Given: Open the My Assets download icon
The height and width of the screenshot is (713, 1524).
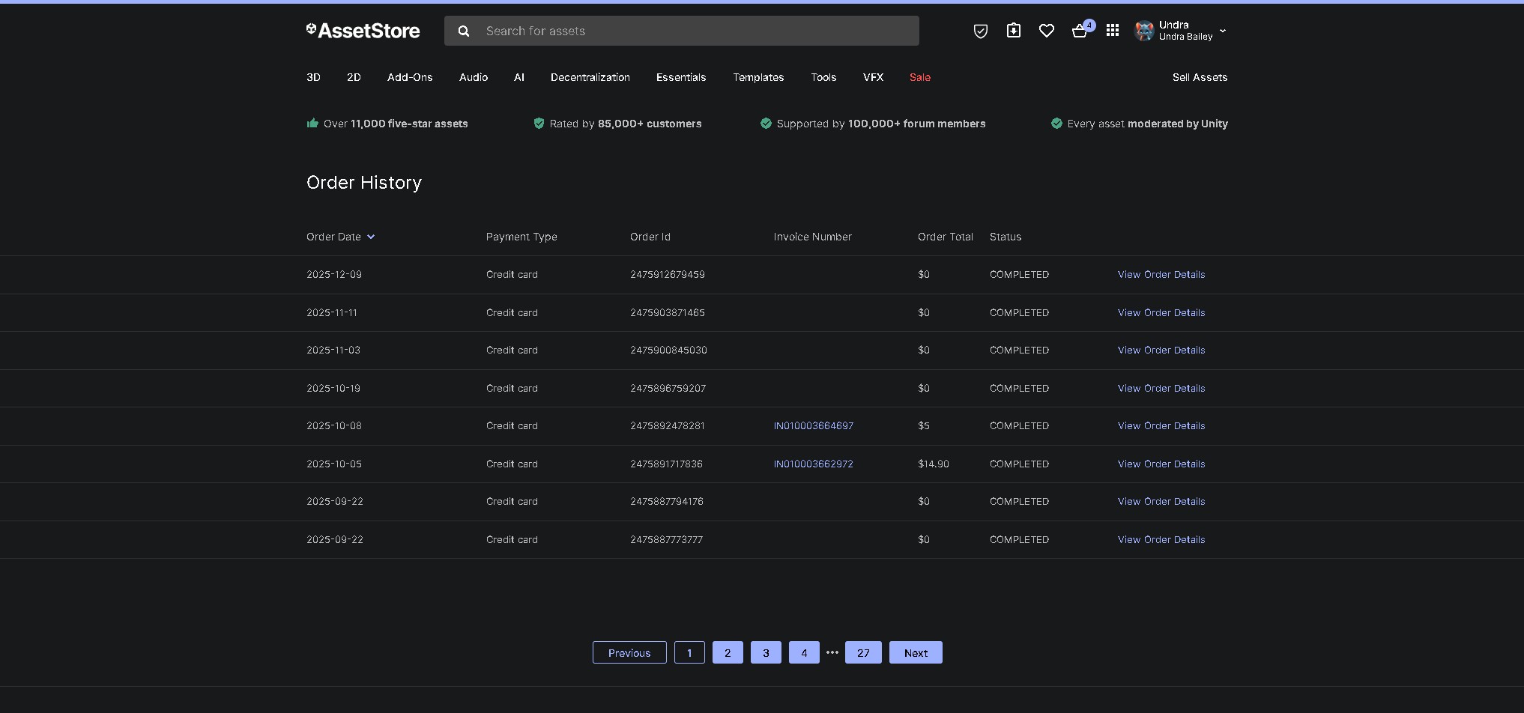Looking at the screenshot, I should click(1013, 31).
